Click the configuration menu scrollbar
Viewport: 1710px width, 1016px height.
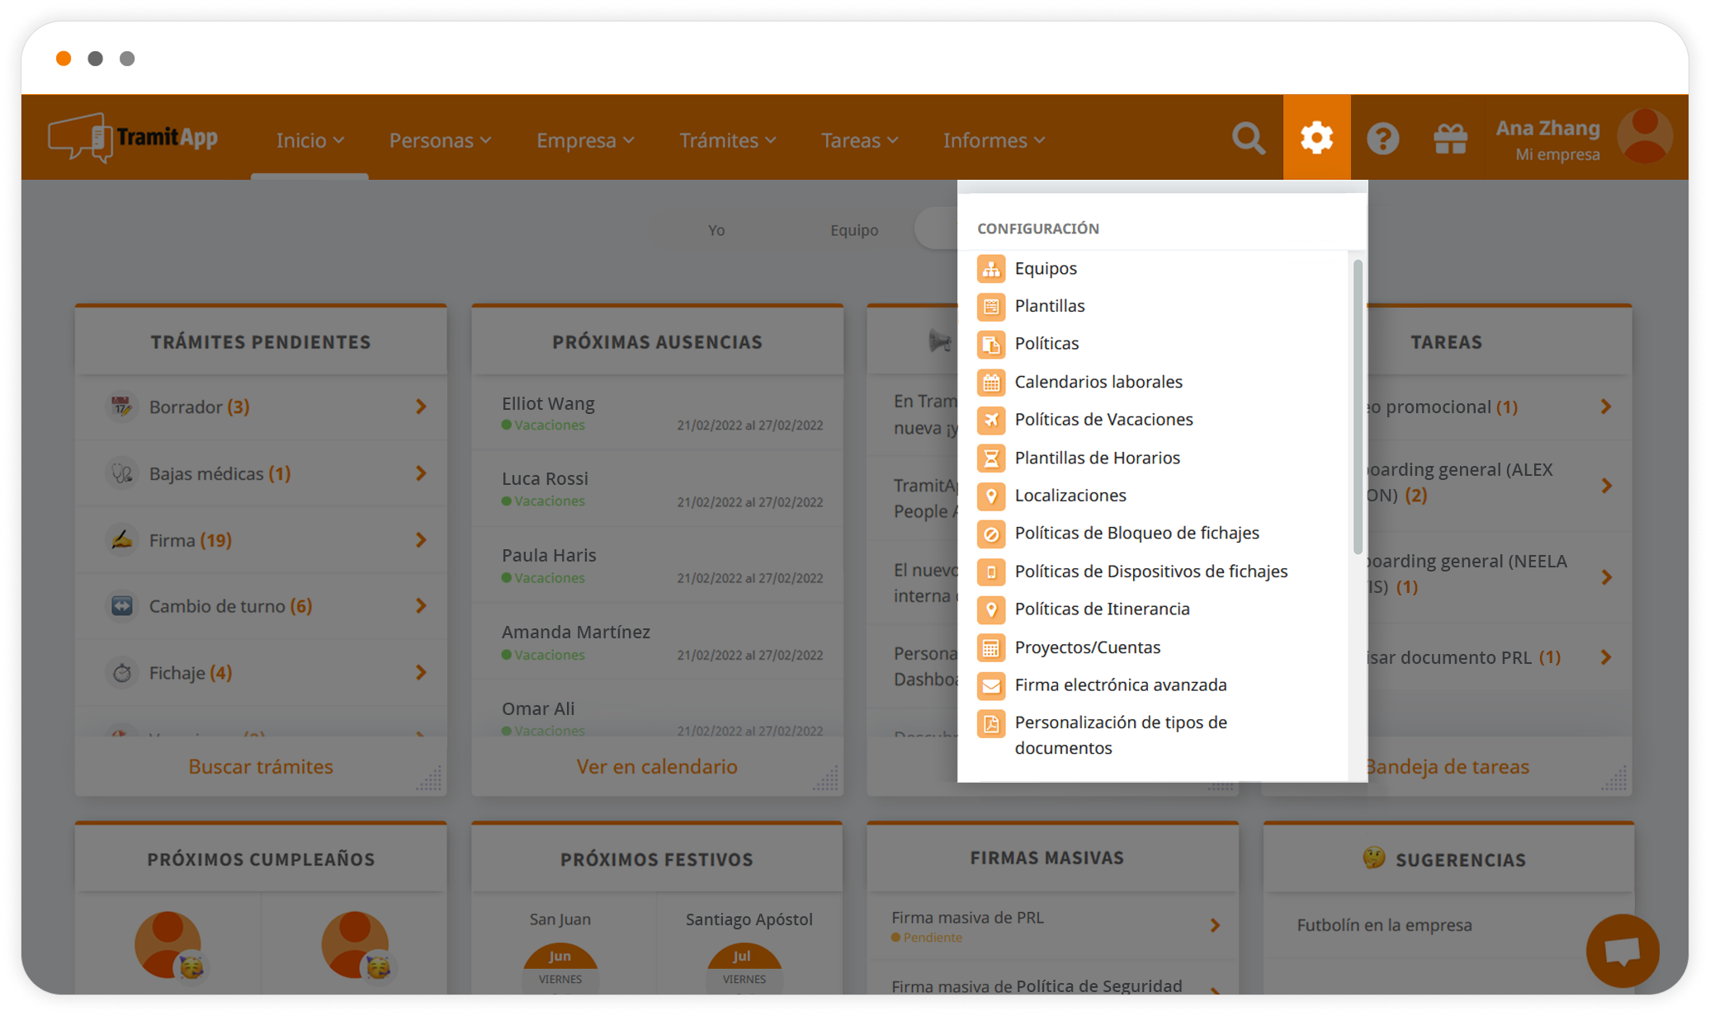pos(1358,407)
